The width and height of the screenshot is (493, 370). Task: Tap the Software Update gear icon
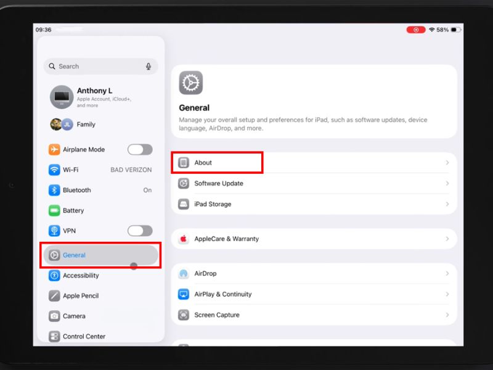pyautogui.click(x=184, y=183)
